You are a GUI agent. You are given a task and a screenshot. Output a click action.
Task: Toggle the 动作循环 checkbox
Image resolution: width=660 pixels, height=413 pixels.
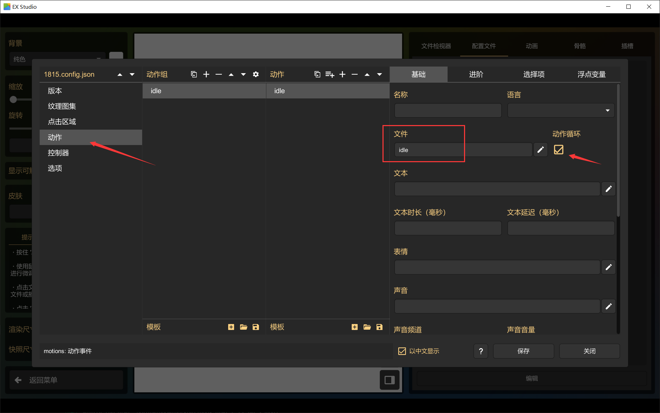559,150
